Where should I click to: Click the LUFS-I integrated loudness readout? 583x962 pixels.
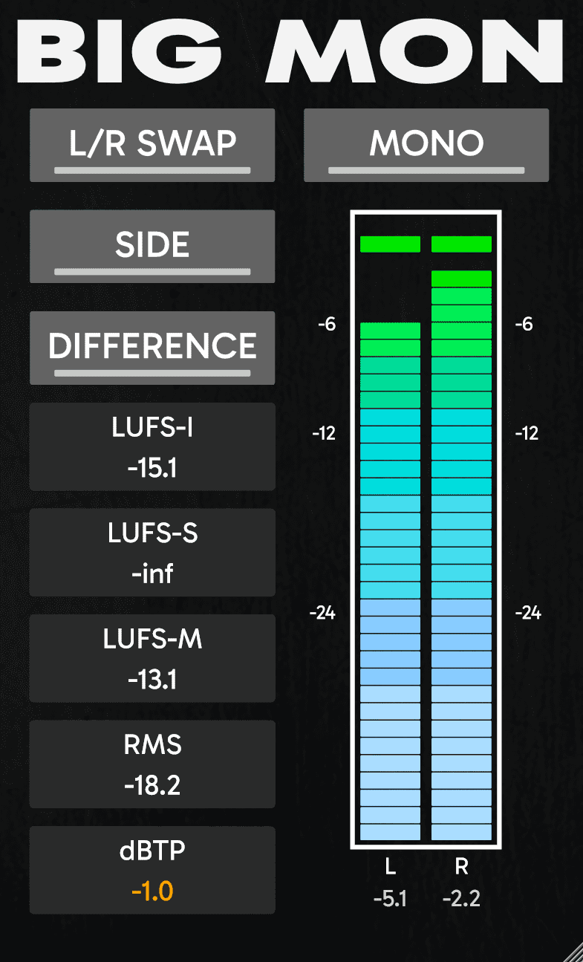point(152,447)
